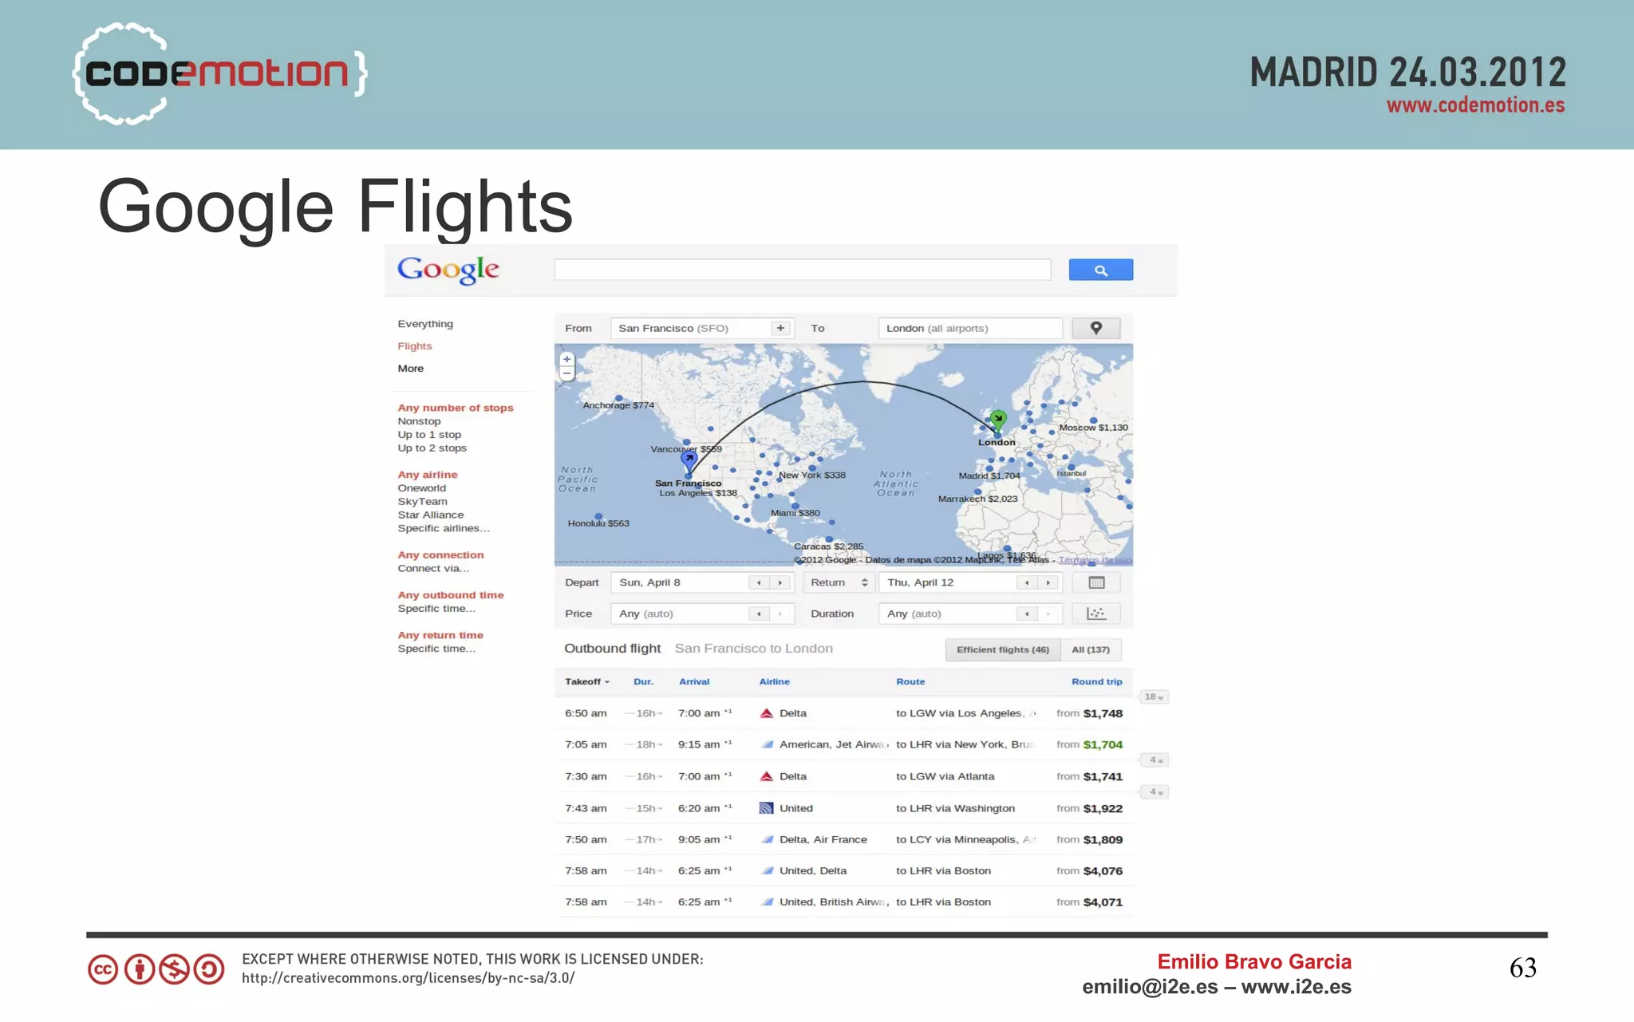Open the Creative Commons license URL
This screenshot has height=1022, width=1634.
(x=408, y=978)
